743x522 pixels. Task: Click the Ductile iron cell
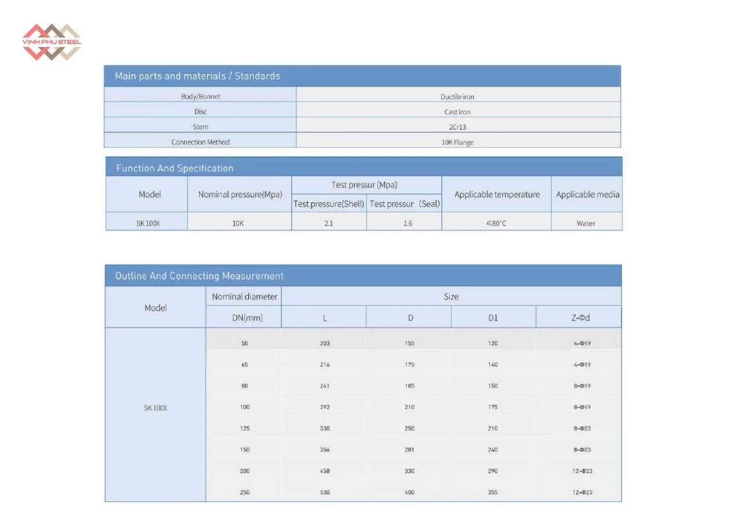coord(457,97)
